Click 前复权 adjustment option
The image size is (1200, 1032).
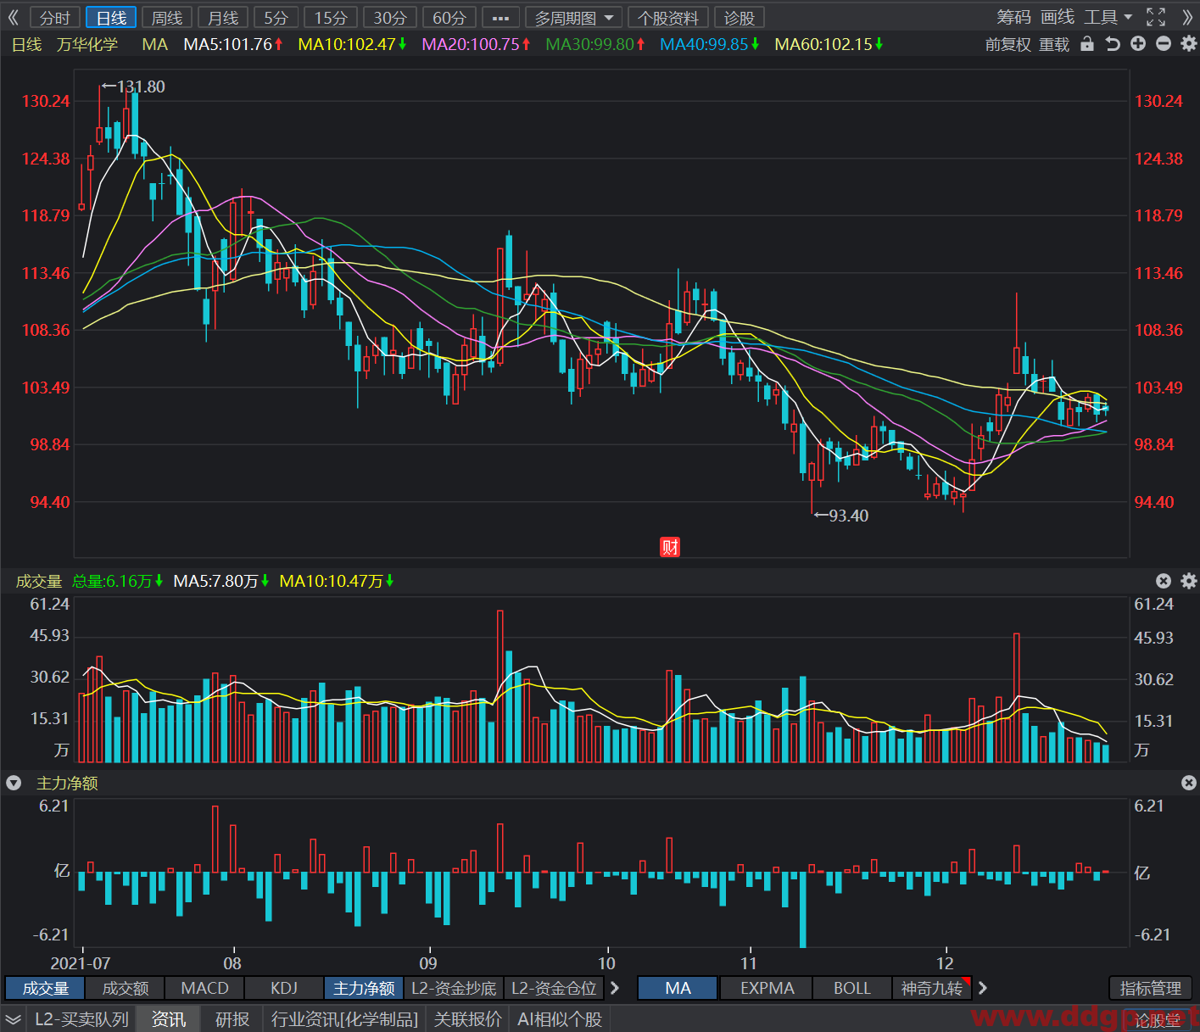coord(1008,44)
